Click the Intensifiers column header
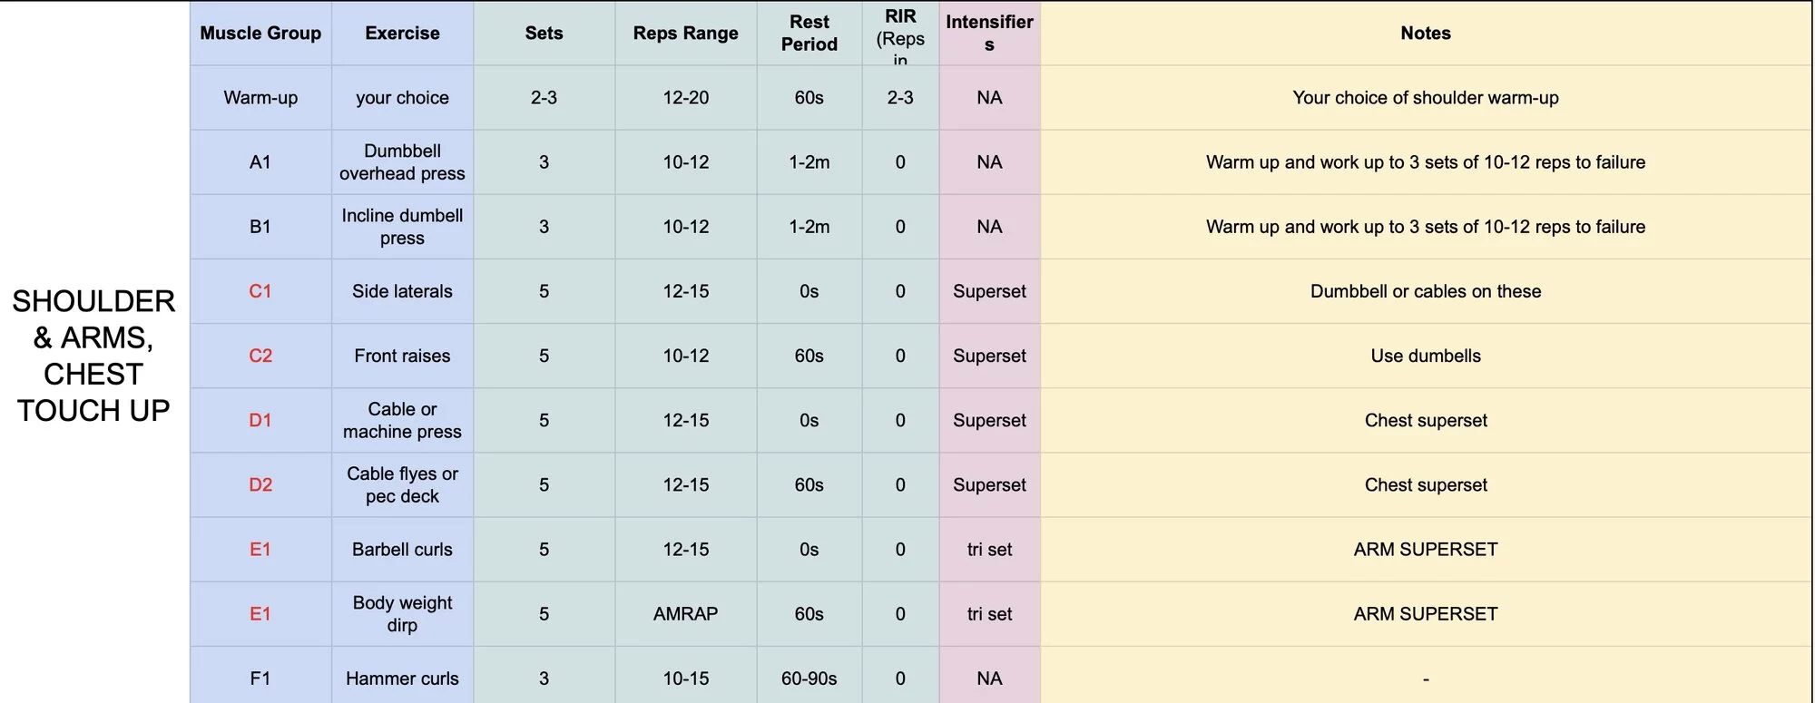This screenshot has width=1815, height=703. point(989,34)
